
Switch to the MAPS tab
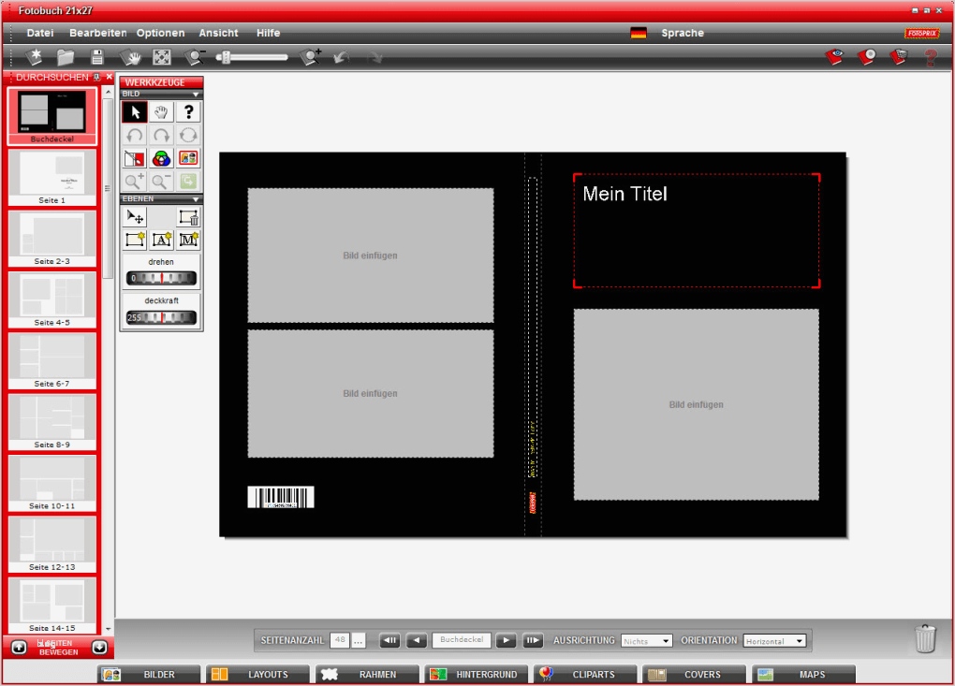(804, 675)
